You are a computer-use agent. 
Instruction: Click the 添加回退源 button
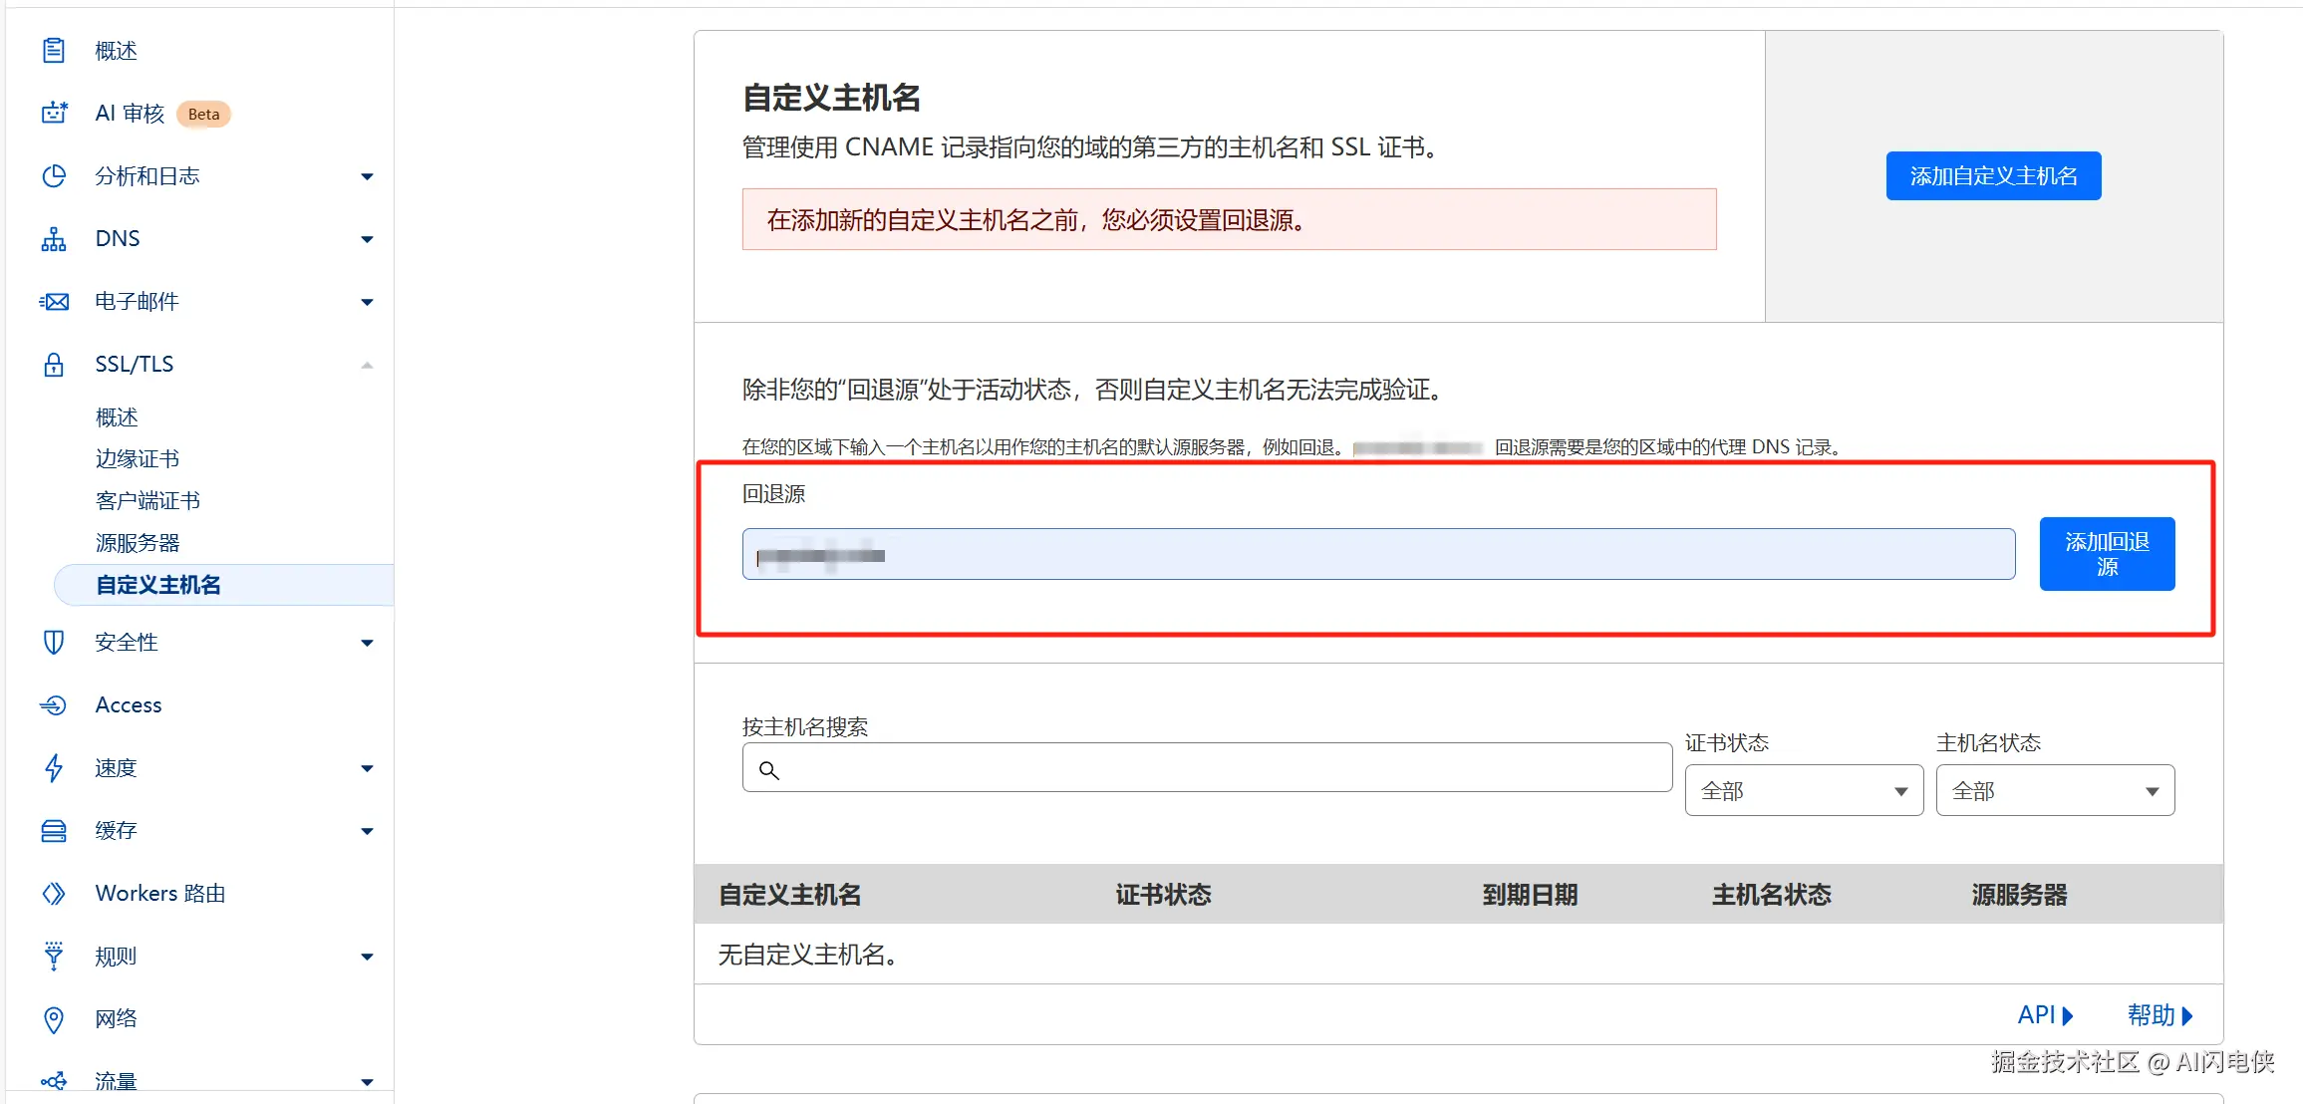pos(2107,554)
